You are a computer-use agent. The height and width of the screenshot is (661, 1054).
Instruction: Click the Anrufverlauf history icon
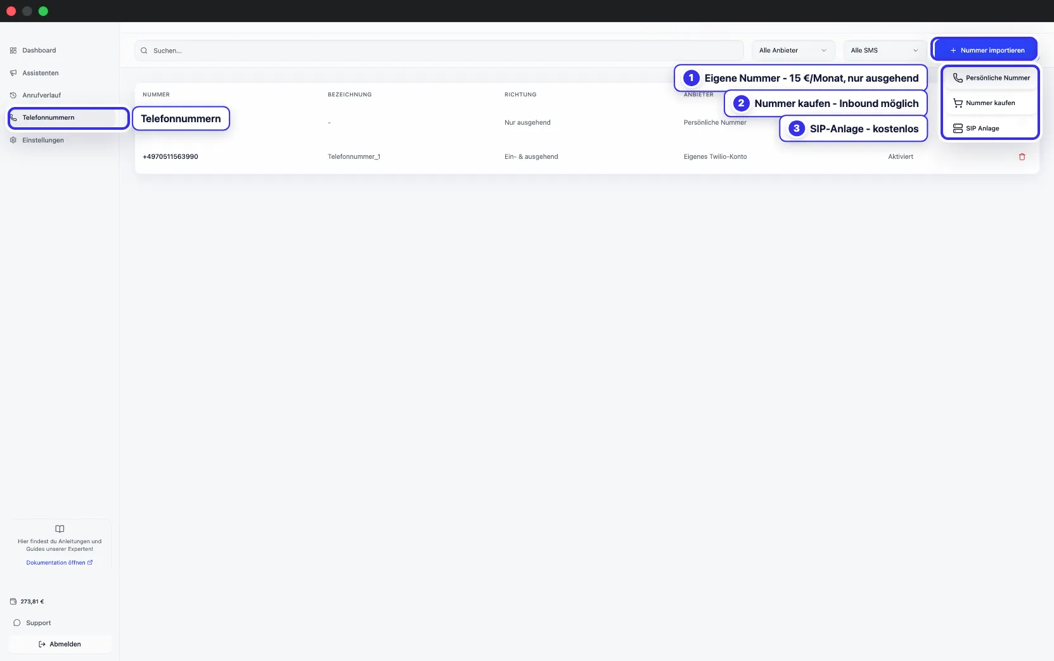(x=13, y=95)
